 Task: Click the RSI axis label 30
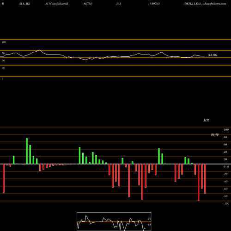click(x=3, y=68)
